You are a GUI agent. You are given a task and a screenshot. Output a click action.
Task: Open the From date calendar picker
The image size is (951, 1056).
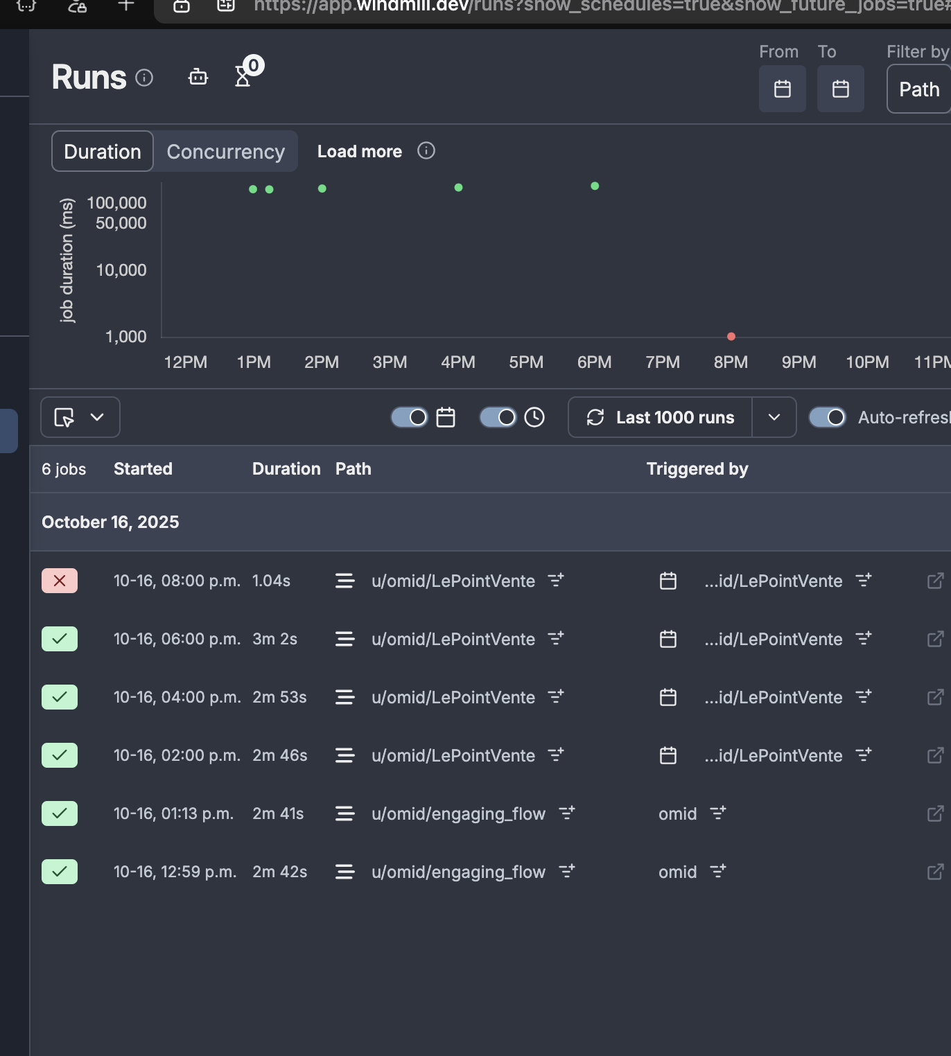(782, 89)
